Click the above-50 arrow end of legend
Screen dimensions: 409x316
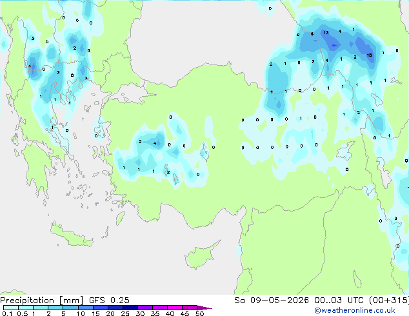[x=204, y=308]
